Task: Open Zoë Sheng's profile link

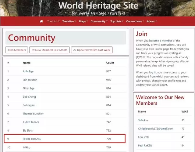Action: (x=29, y=97)
